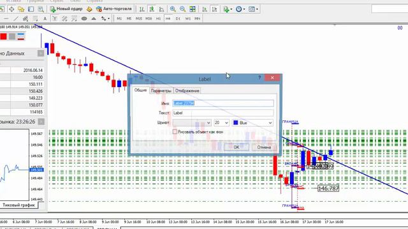Close the Data Window panel
This screenshot has height=229, width=408.
coord(41,53)
